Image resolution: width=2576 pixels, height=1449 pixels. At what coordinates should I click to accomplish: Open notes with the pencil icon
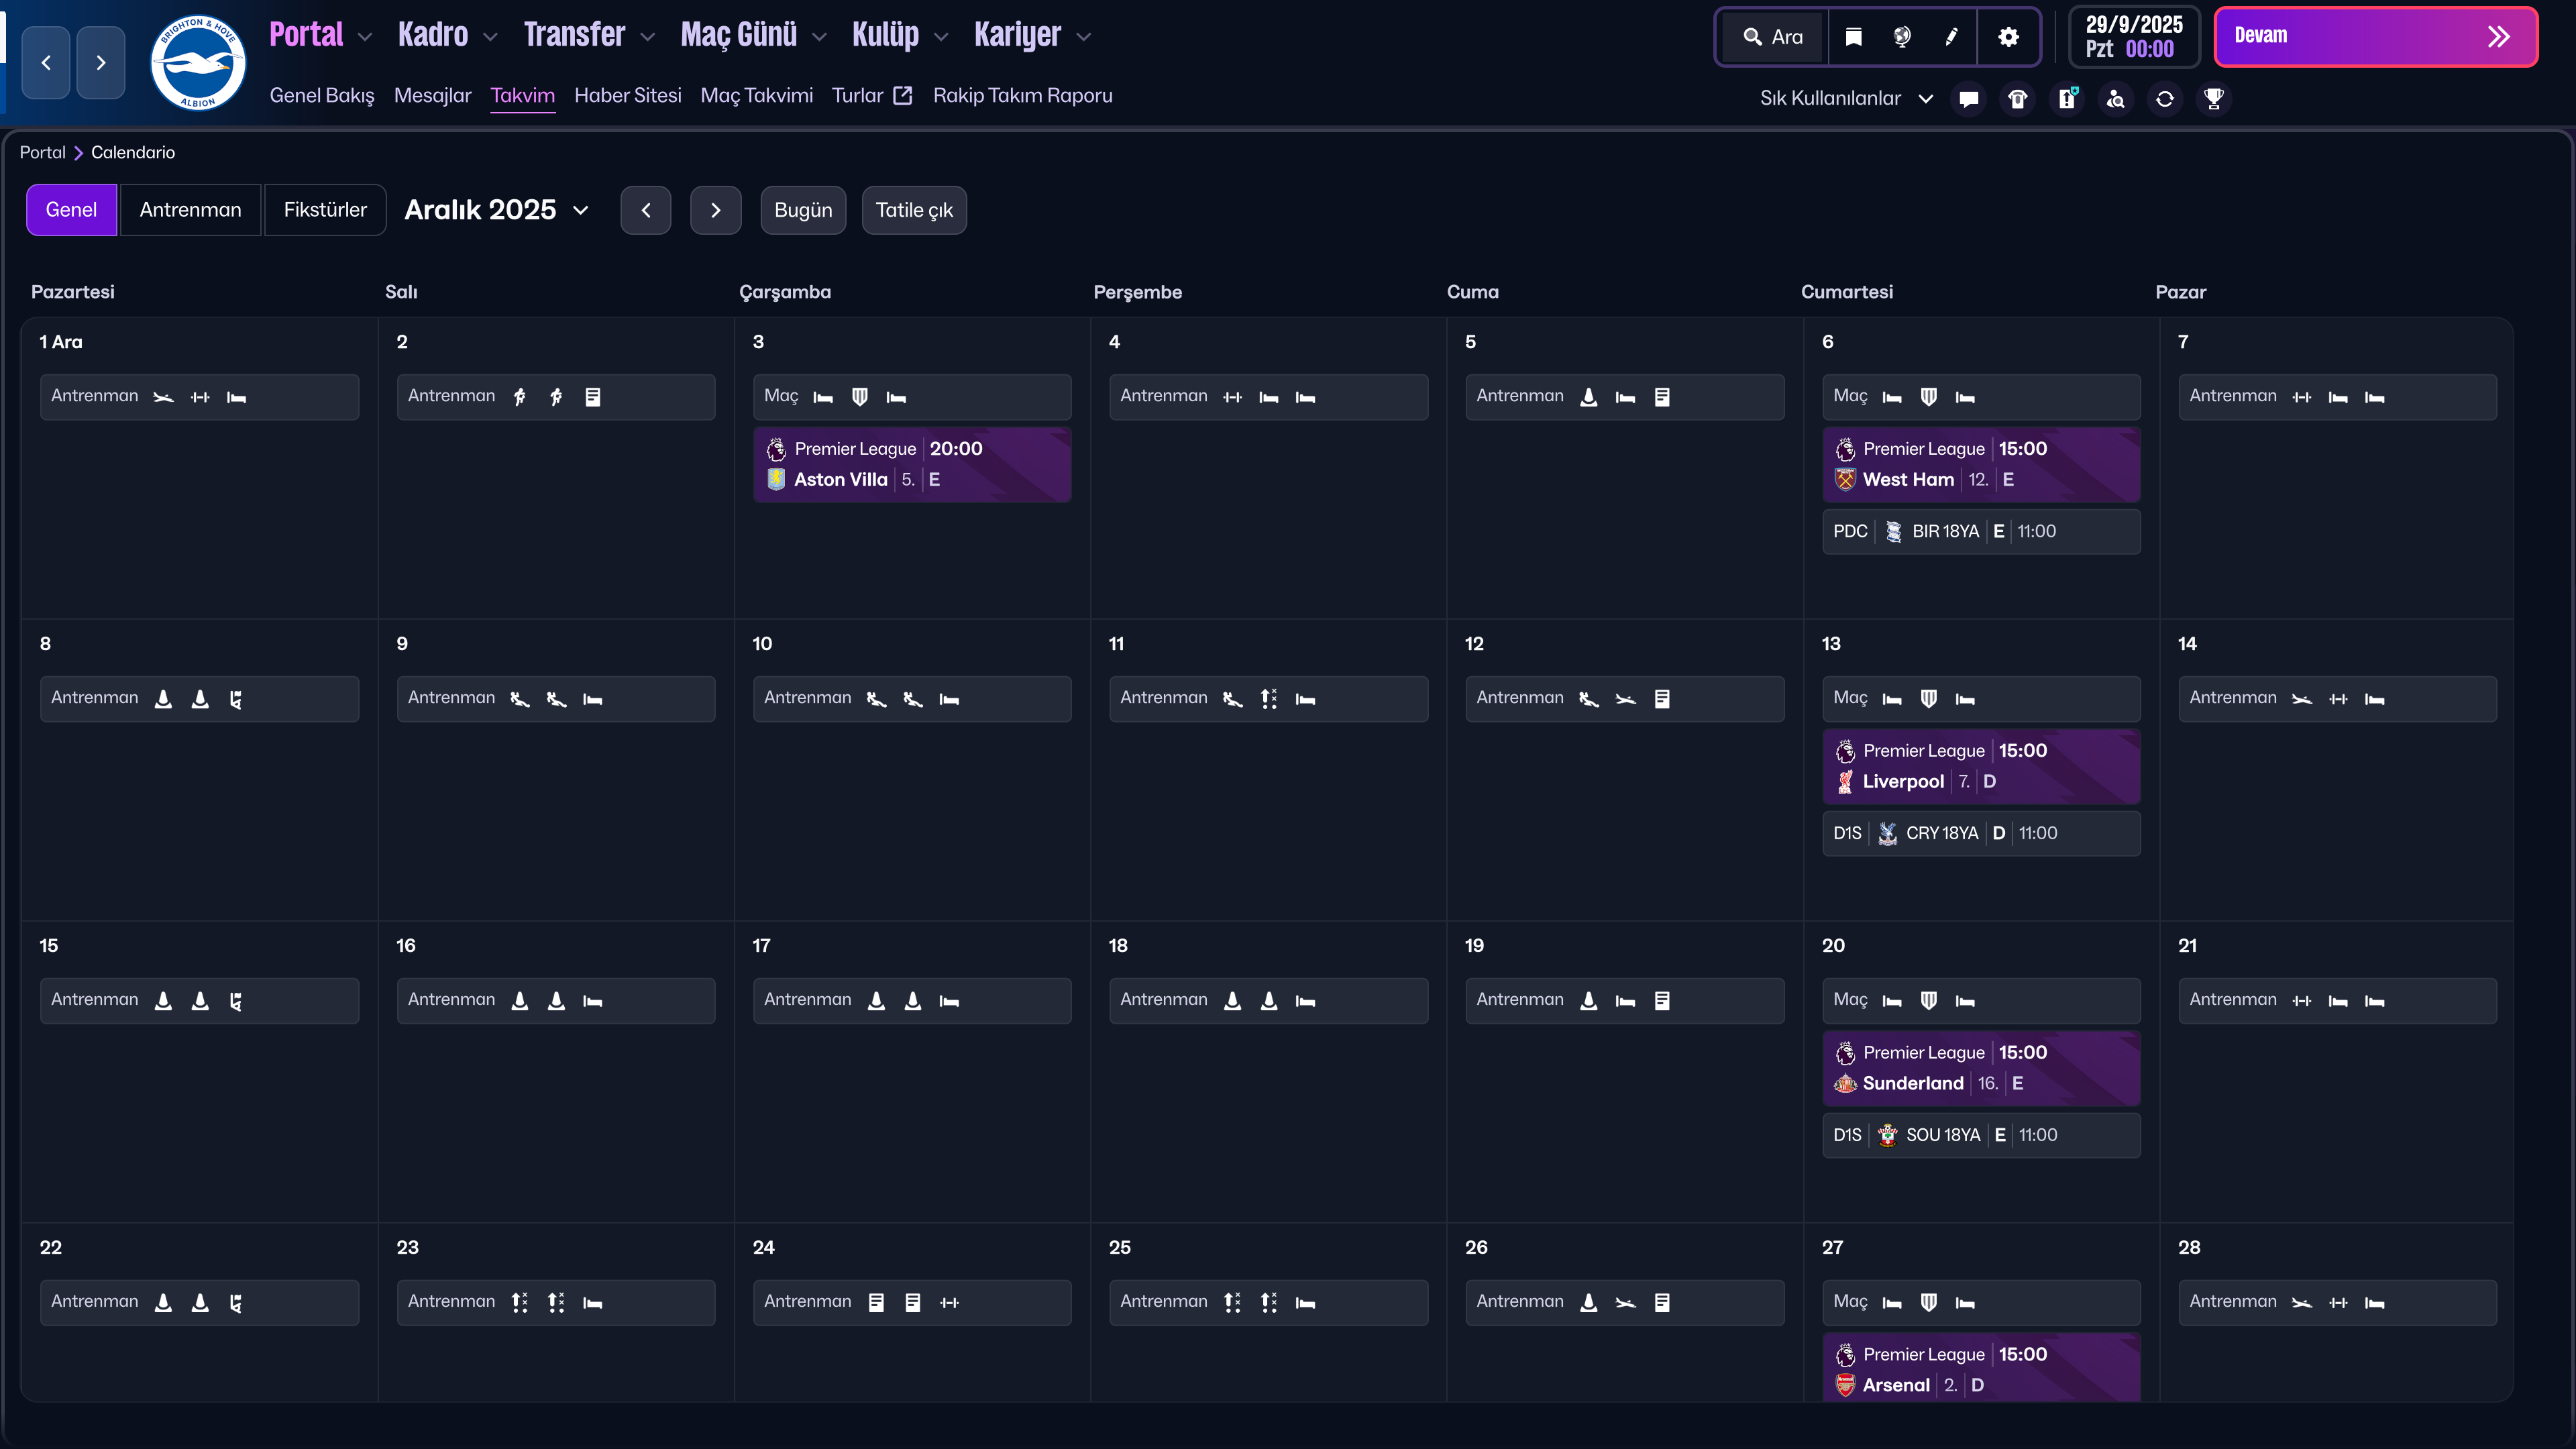[x=1951, y=37]
